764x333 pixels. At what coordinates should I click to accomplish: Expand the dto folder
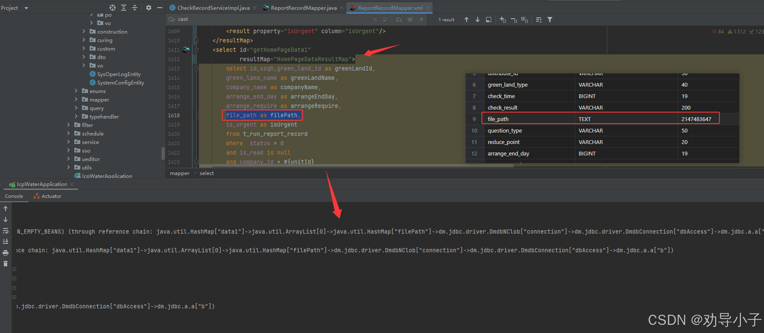84,57
